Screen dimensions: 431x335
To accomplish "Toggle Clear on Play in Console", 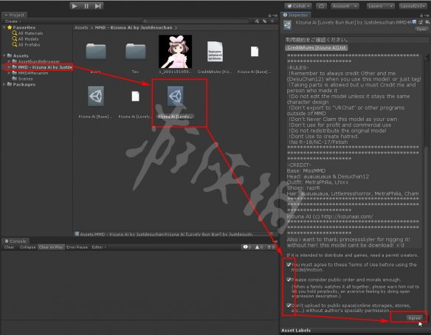I will [51, 247].
